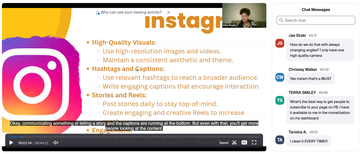Jump to timestamp 45:51 in chat

tap(314, 132)
